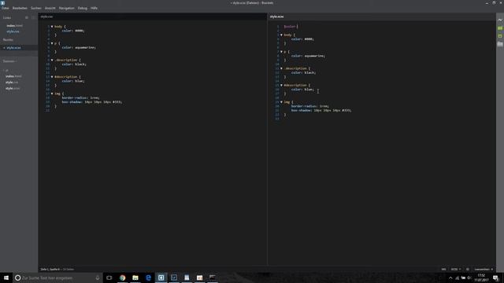Click the volume icon in system tray

469,277
